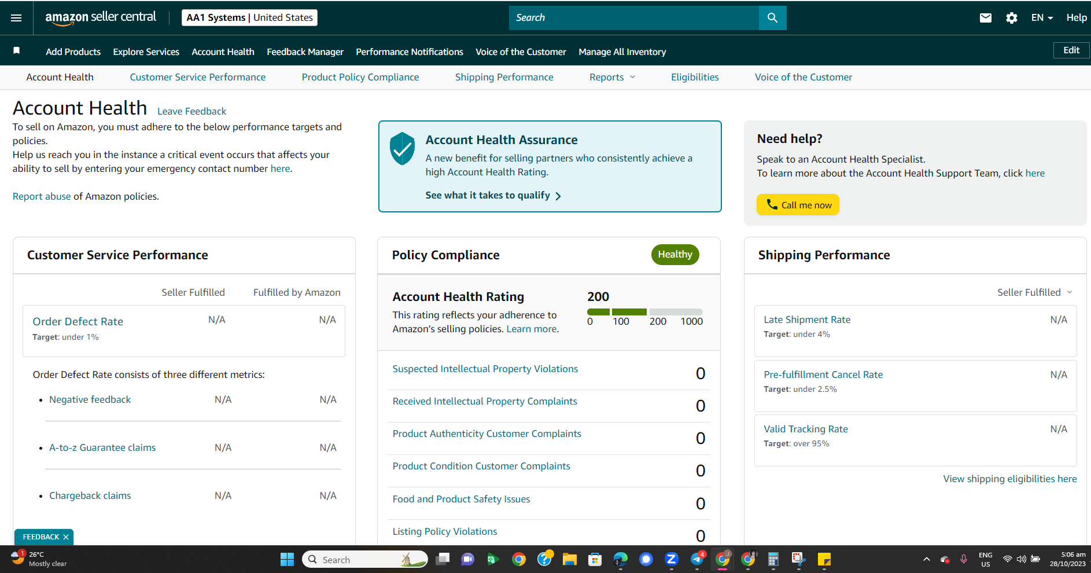Open the Late Shipment Rate link
The width and height of the screenshot is (1091, 573).
click(x=807, y=319)
